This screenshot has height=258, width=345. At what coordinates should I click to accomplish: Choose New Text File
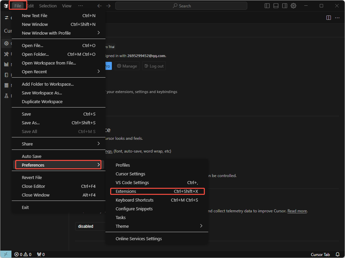coord(59,15)
